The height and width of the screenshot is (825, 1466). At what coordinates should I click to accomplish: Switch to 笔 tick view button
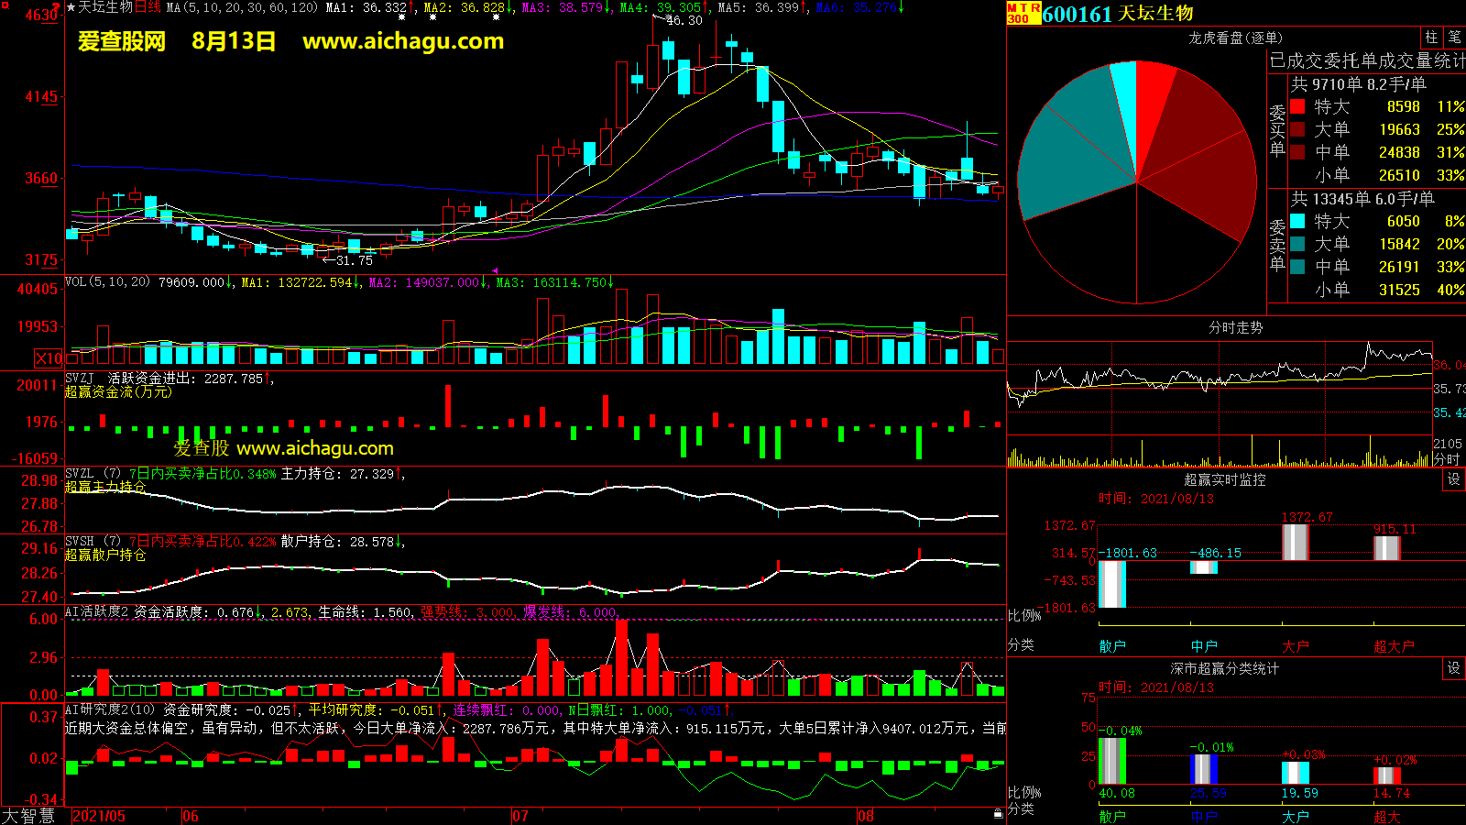point(1454,37)
